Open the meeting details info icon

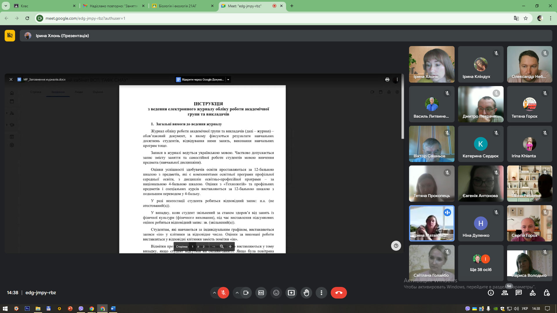[x=491, y=293]
